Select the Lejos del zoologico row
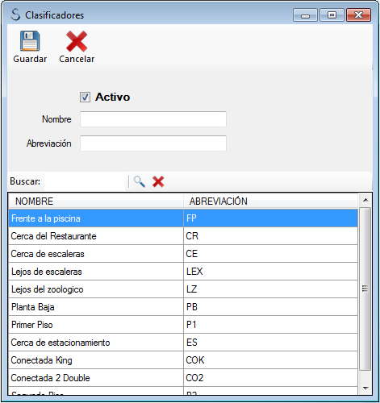 click(x=183, y=289)
